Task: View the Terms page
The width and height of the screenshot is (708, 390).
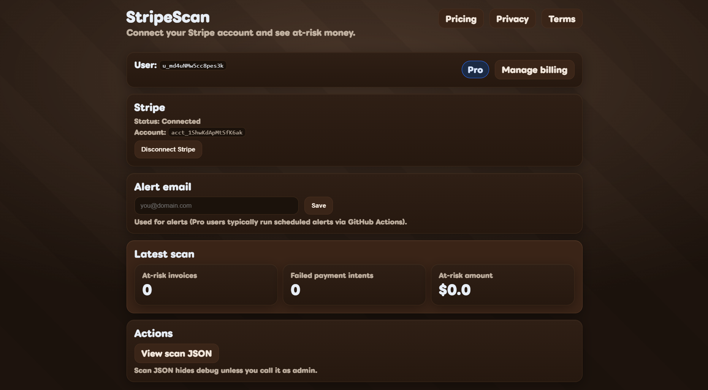Action: [x=562, y=18]
